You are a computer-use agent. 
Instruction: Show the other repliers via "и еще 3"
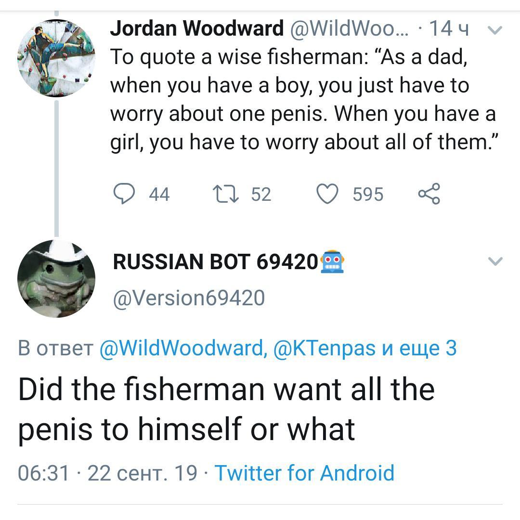point(419,348)
